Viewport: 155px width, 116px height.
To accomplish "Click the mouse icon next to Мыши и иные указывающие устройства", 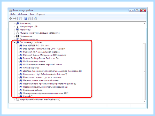I will point(18,33).
